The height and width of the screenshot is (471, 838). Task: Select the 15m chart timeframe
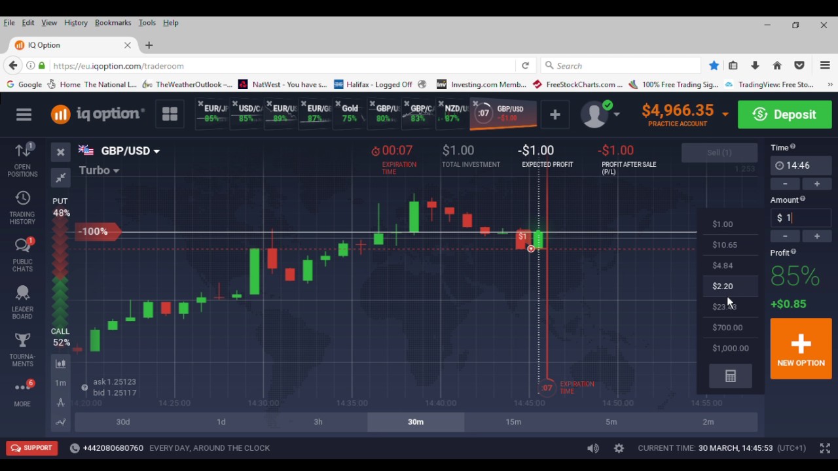point(513,422)
